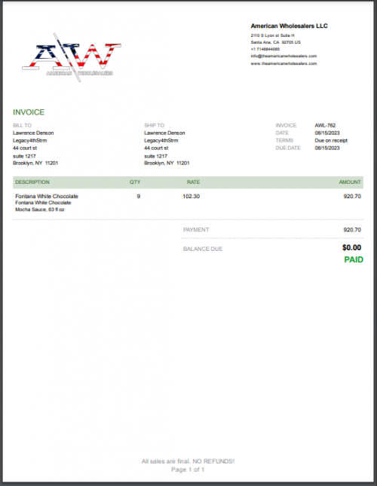Screen dimensions: 377x486
Task: Click Lawrence Denson under BILL TO
Action: pyautogui.click(x=33, y=133)
